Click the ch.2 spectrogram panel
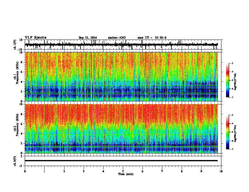Screen dimensions: 249x192 121,129
